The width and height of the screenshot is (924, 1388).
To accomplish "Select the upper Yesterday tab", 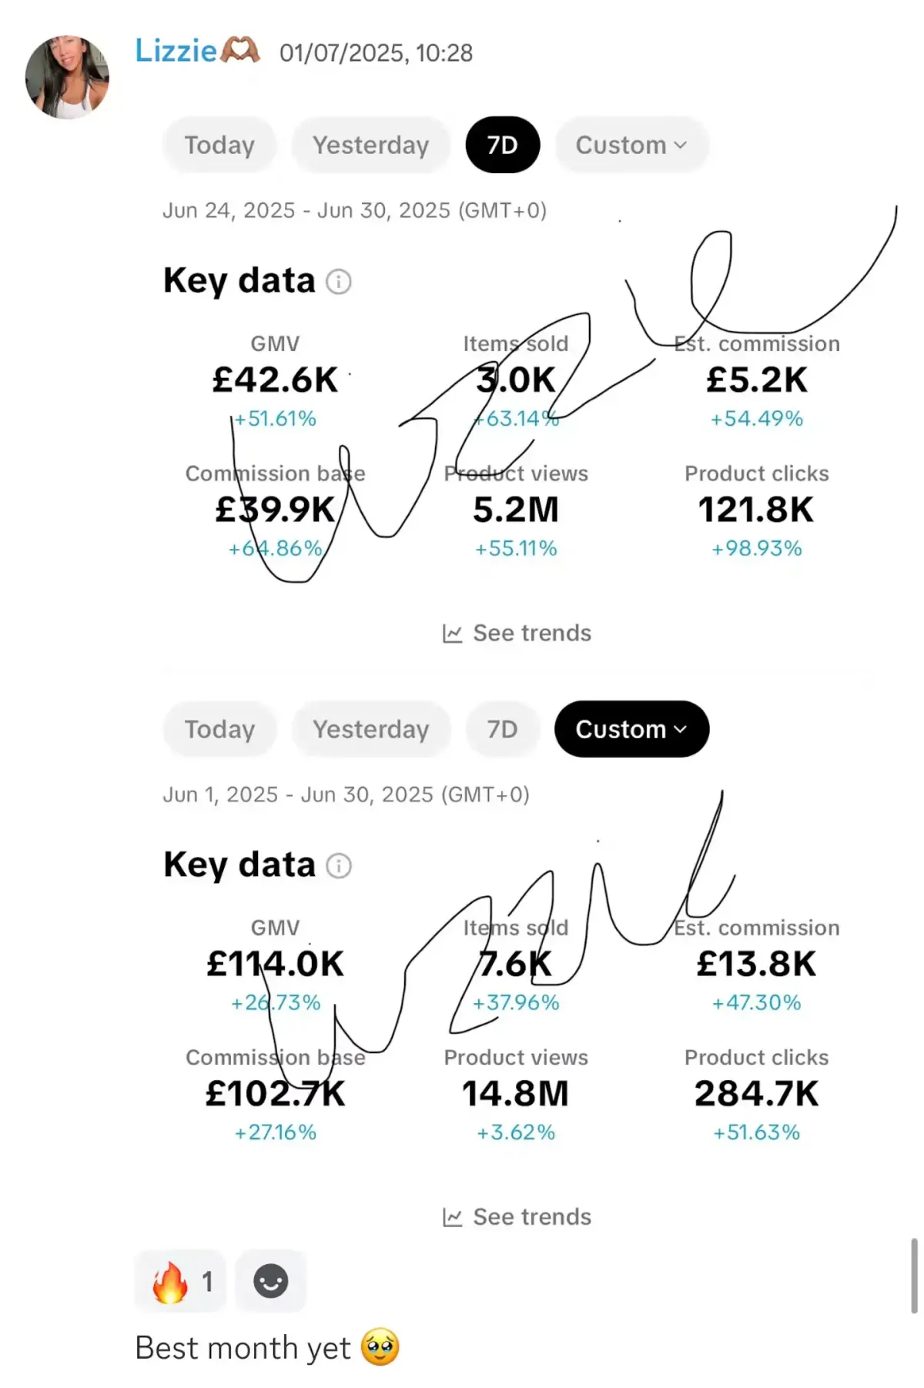I will pos(370,145).
